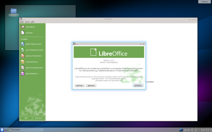Click Datei öffnen label
The width and height of the screenshot is (212, 132).
tap(30, 27)
